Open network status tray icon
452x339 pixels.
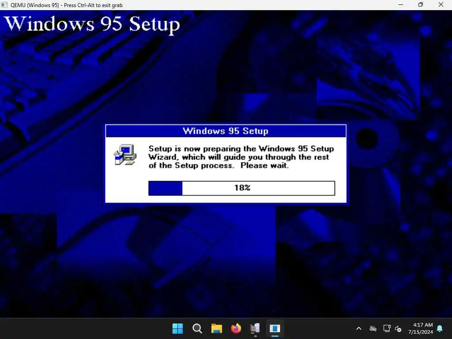point(387,328)
